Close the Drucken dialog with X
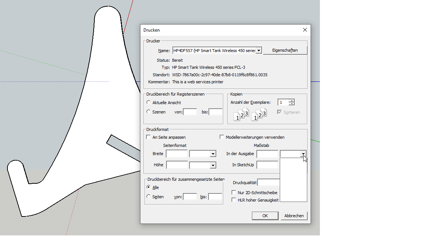 (305, 30)
